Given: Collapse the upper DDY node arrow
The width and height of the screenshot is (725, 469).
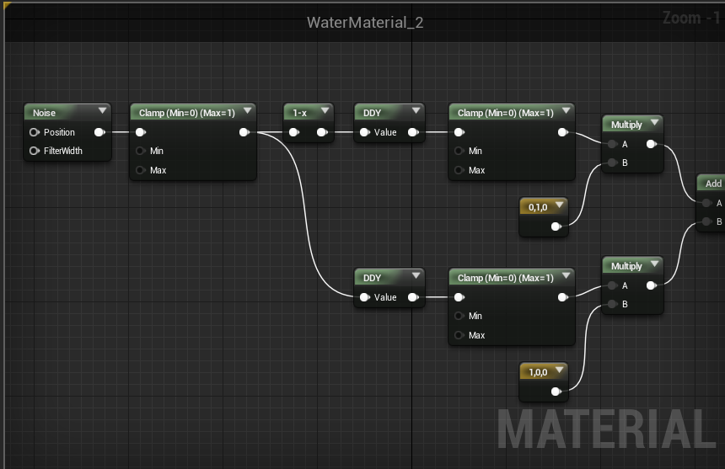Looking at the screenshot, I should [x=416, y=111].
